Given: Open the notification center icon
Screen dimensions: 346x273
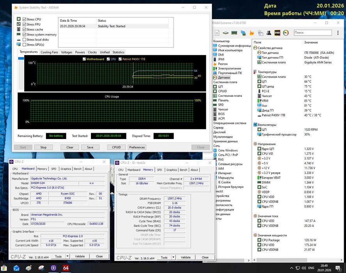Looking at the screenshot, I should click(x=338, y=268).
